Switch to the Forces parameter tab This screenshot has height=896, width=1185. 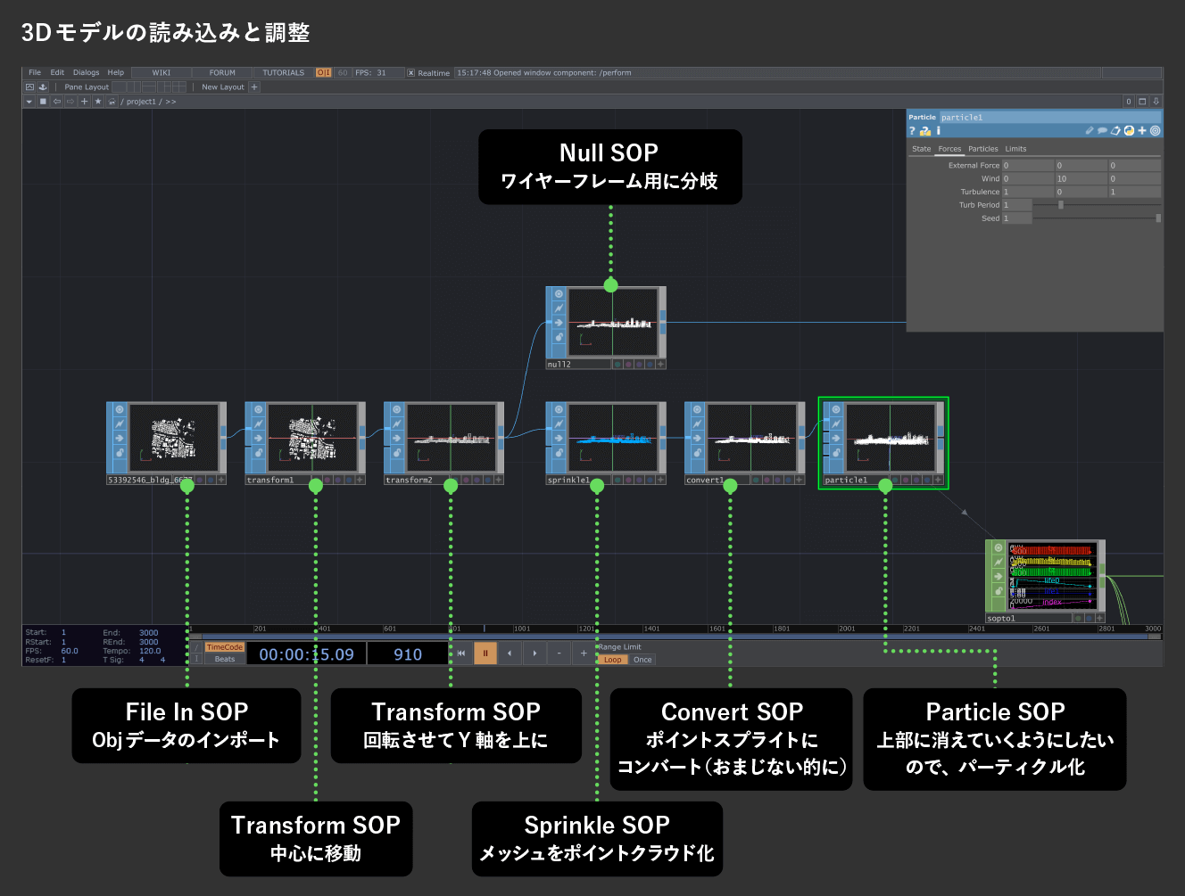[949, 149]
